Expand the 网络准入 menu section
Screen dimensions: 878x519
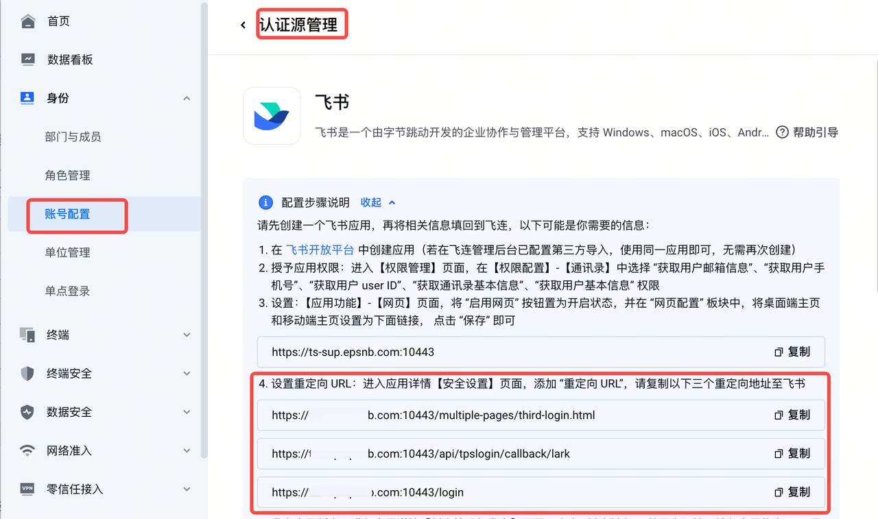tap(187, 450)
